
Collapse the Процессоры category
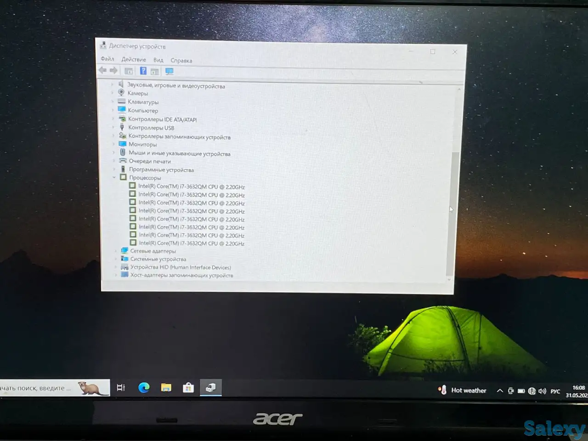click(114, 177)
